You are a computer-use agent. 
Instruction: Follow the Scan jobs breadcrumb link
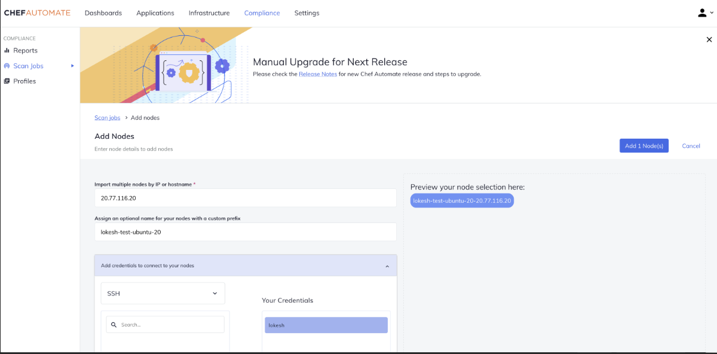pos(107,118)
